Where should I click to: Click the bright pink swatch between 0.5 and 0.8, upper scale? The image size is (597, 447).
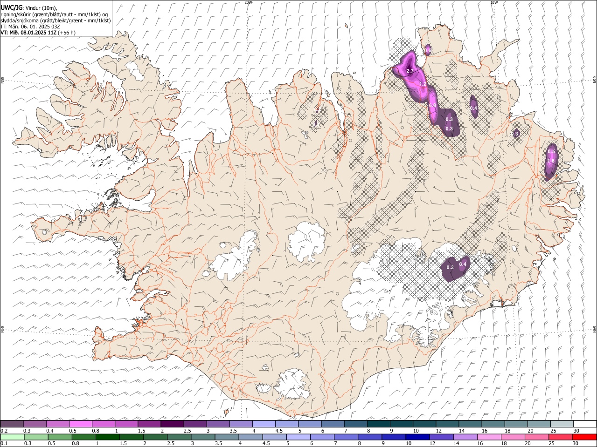coord(80,424)
